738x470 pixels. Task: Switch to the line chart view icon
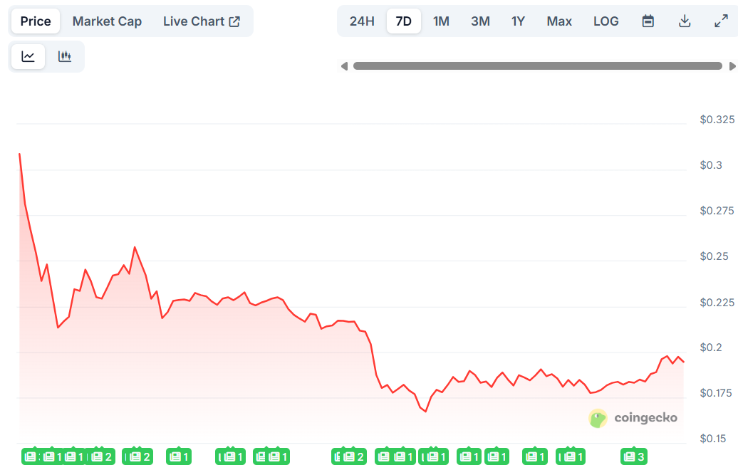click(28, 56)
